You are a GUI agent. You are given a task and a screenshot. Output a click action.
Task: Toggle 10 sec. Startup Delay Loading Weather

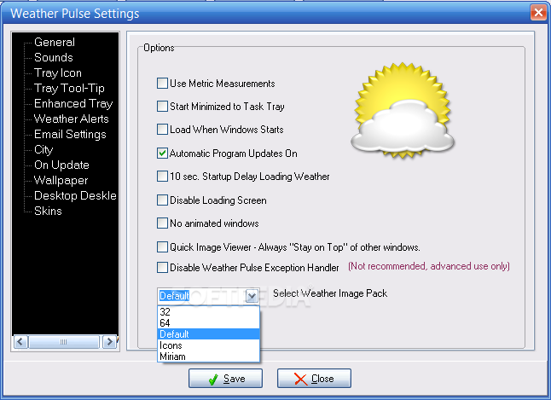(162, 176)
